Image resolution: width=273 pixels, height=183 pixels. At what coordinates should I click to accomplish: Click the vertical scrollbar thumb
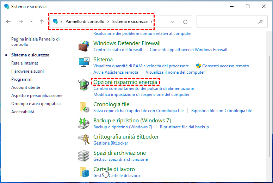tap(269, 106)
